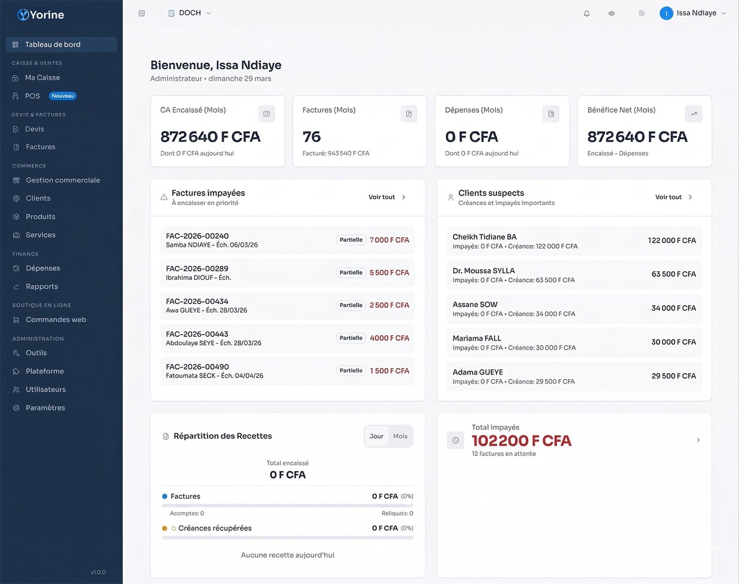Select Produits in the Commerce section
739x584 pixels.
(40, 216)
